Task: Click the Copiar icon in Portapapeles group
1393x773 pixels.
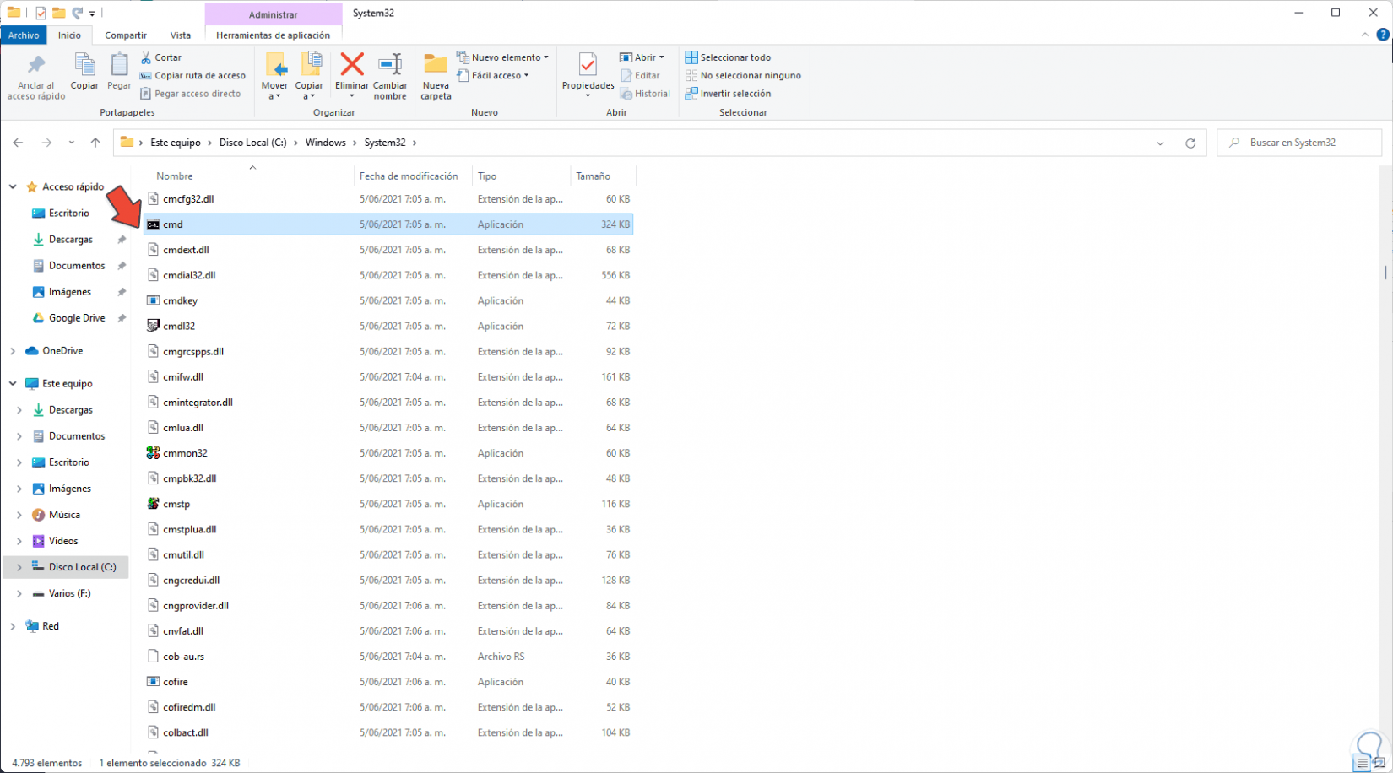Action: tap(84, 65)
